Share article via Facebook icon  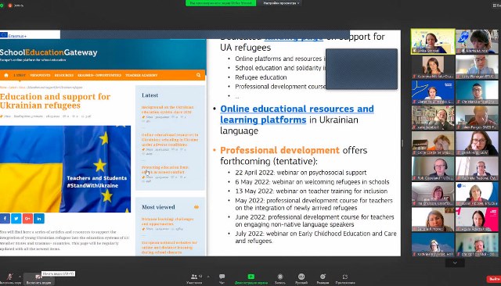click(5, 218)
